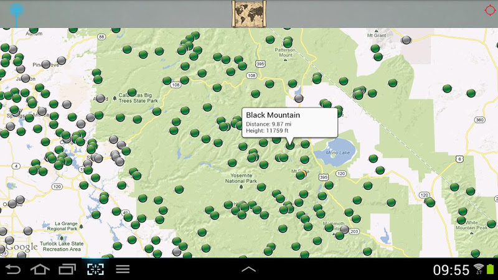The image size is (498, 280).
Task: Tap the route 4 shield on left
Action: 16,166
